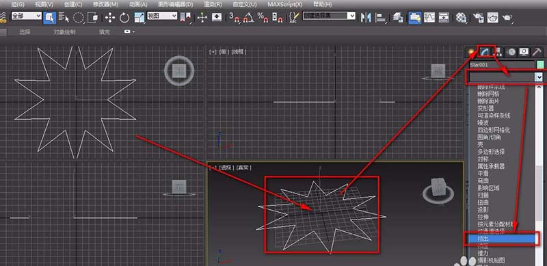Toggle keyboard shortcut override

(217, 18)
